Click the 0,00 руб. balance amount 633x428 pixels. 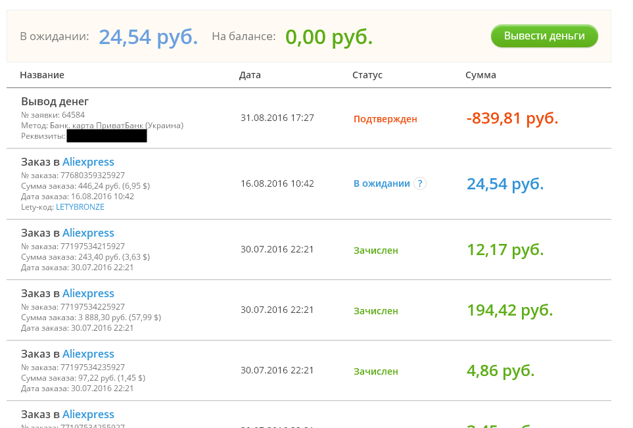tap(329, 37)
